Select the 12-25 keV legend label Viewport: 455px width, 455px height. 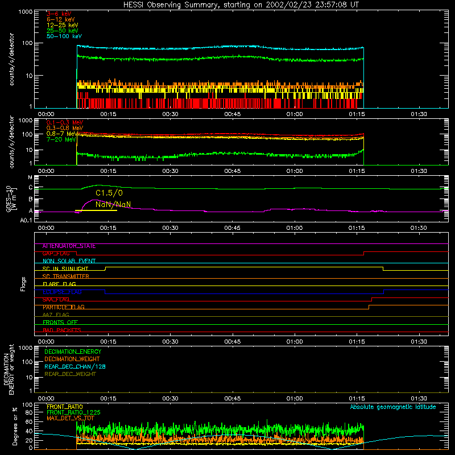click(63, 25)
